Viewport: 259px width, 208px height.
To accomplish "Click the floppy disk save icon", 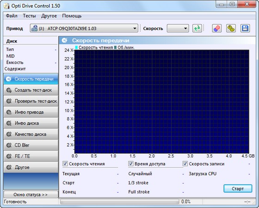I will pyautogui.click(x=245, y=28).
